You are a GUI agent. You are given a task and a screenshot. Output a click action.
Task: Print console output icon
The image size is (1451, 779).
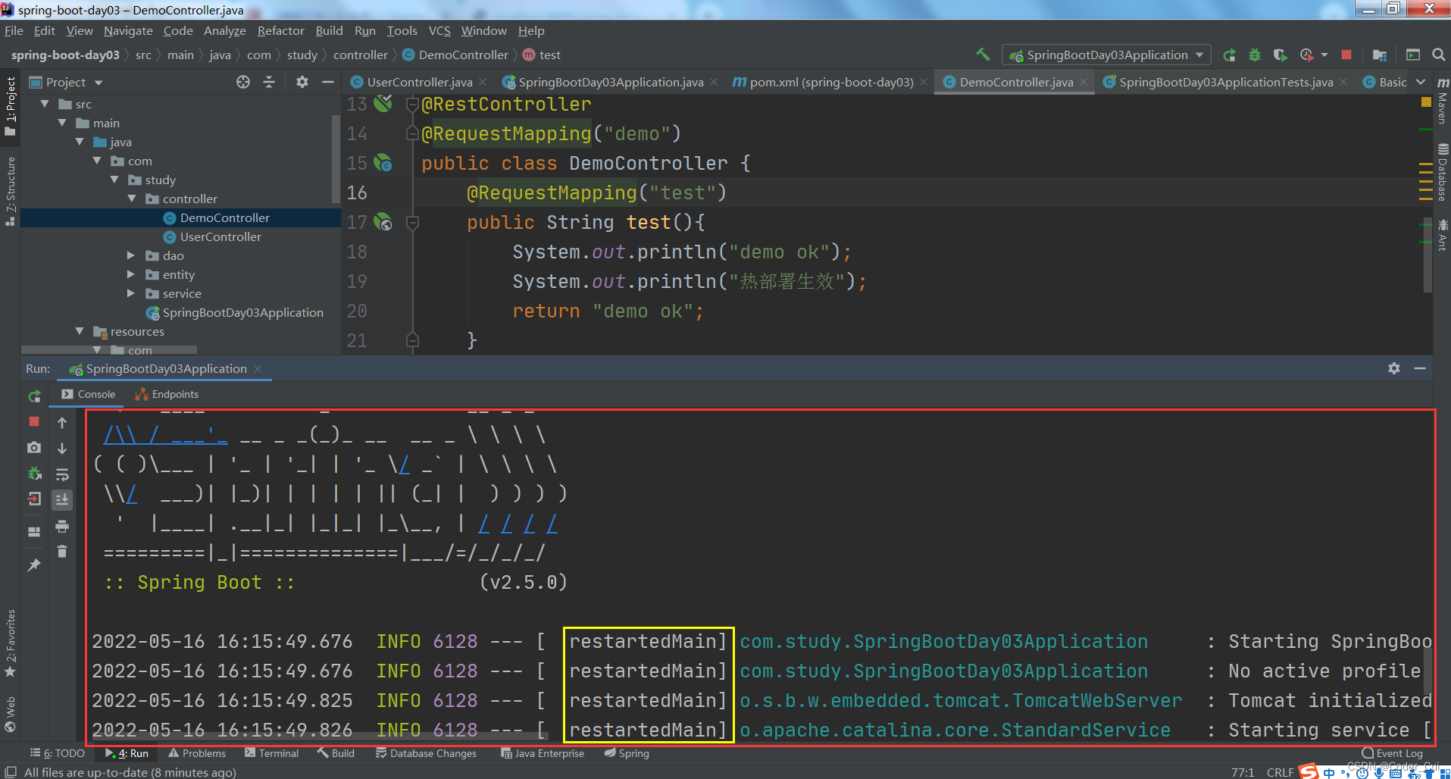[62, 526]
